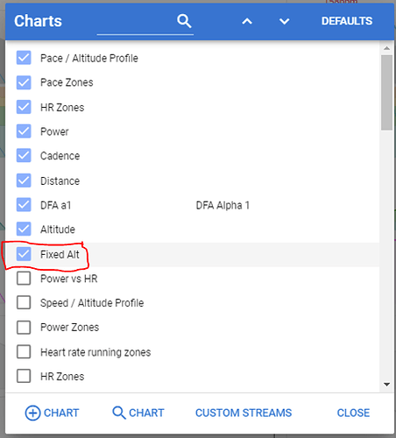Image resolution: width=396 pixels, height=438 pixels.
Task: Toggle the Speed / Altitude Profile checkbox
Action: [x=24, y=302]
